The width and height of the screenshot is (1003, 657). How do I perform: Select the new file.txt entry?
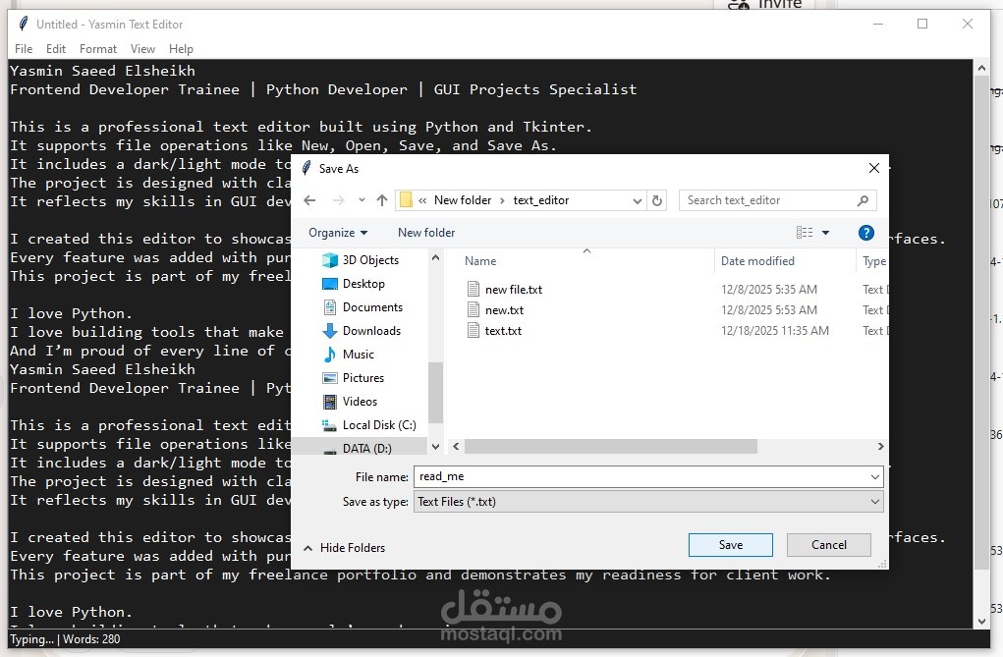pos(513,289)
